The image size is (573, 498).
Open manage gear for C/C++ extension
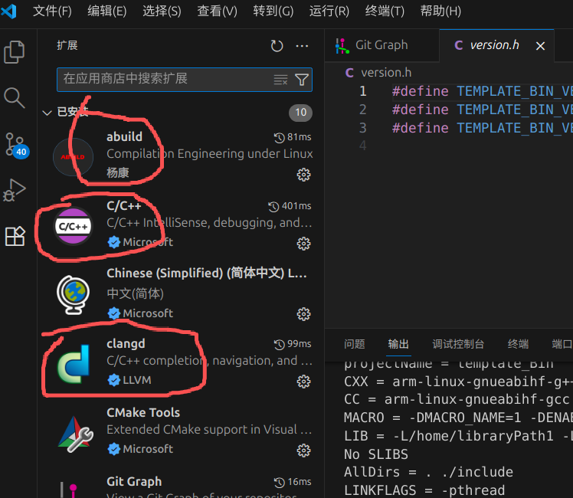[303, 244]
